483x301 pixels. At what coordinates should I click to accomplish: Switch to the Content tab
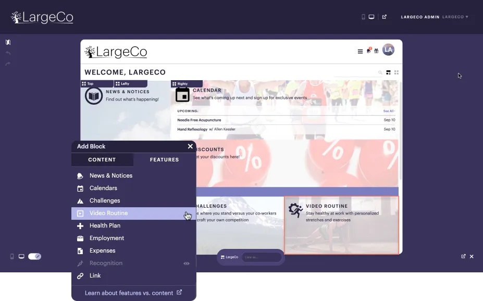102,160
